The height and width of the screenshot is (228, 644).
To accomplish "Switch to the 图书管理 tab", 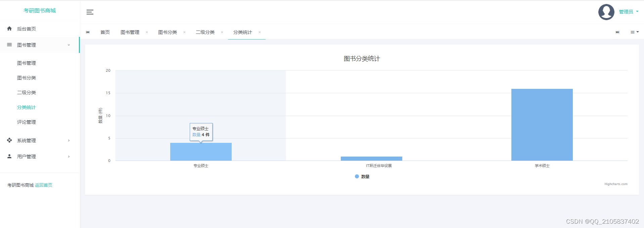I will pos(130,32).
